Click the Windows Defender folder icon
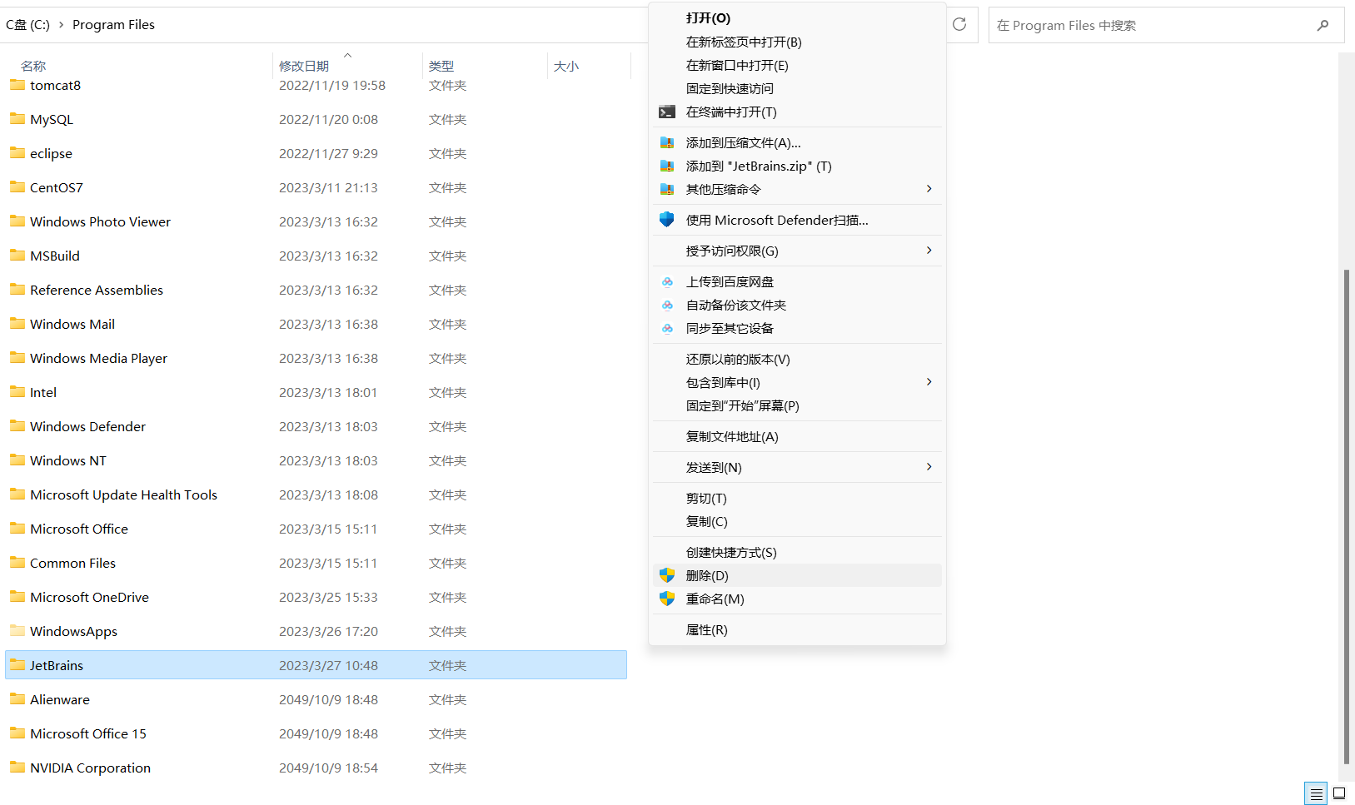The image size is (1355, 805). 17,425
